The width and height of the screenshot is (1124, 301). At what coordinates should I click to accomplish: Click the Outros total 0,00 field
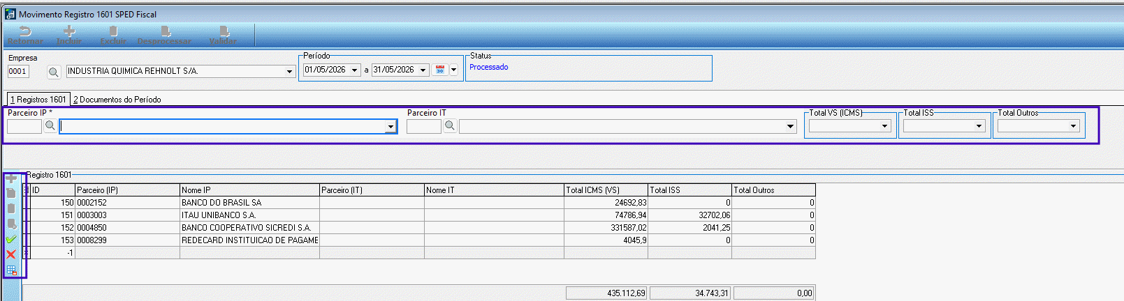pyautogui.click(x=774, y=293)
